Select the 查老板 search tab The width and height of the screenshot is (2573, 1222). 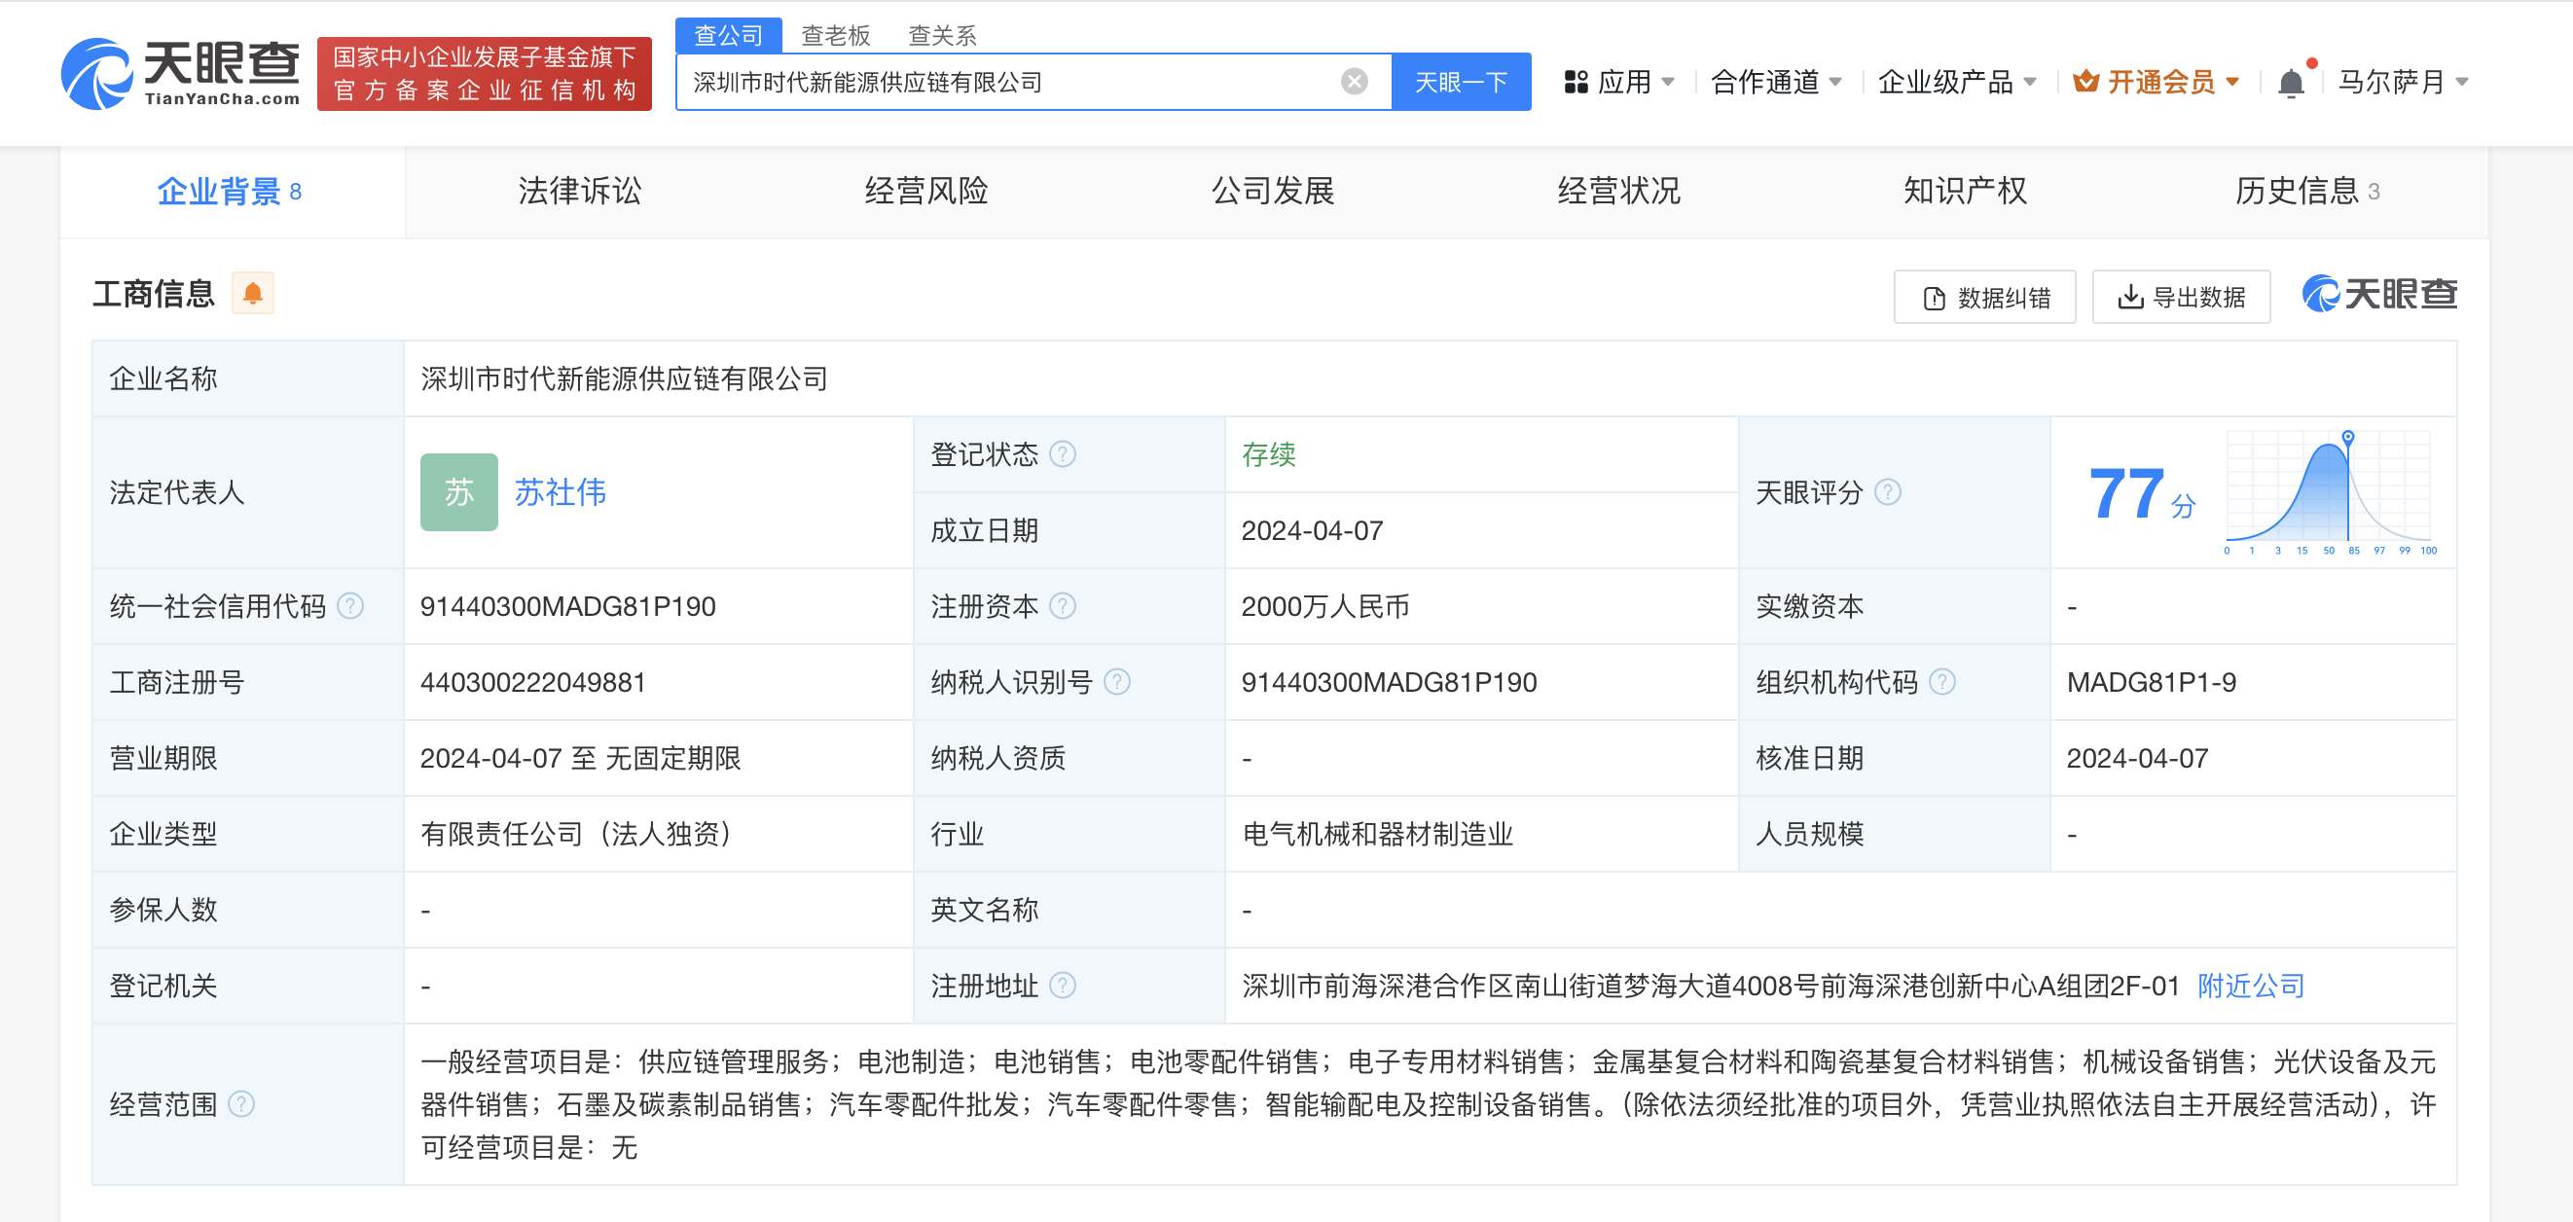(835, 36)
